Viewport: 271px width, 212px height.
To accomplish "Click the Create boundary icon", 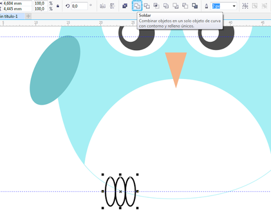I will (x=195, y=6).
